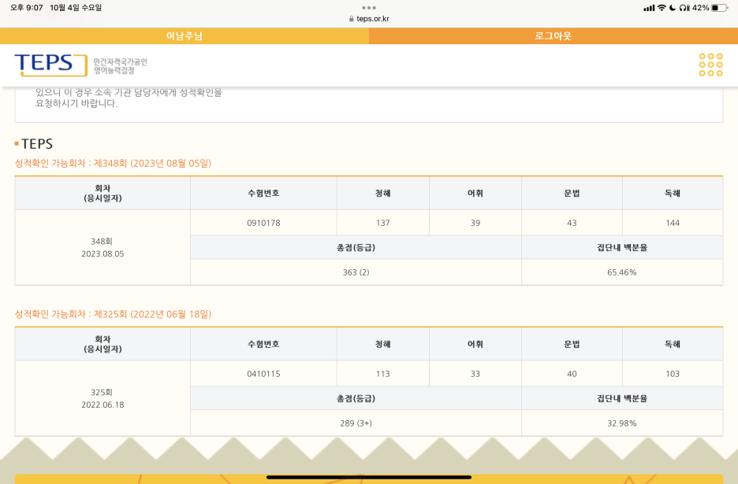Tap the date 10월 4일 수요일
This screenshot has width=738, height=484.
76,8
